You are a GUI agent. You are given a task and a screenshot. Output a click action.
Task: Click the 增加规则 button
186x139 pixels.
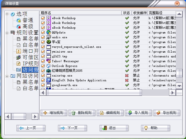pyautogui.click(x=54, y=113)
